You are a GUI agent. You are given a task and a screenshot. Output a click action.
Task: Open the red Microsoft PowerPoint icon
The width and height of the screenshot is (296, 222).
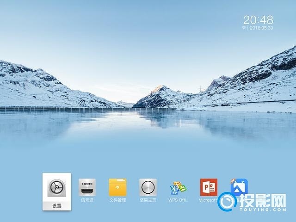tap(209, 187)
